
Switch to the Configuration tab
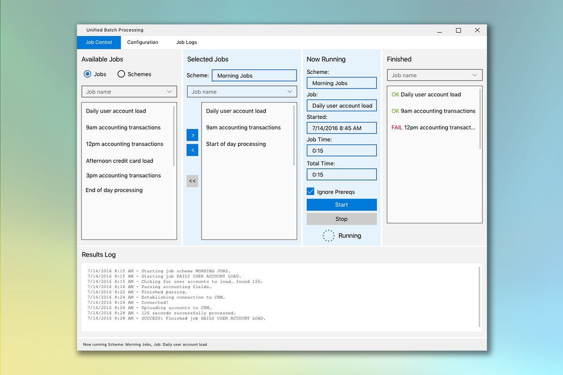pyautogui.click(x=143, y=42)
